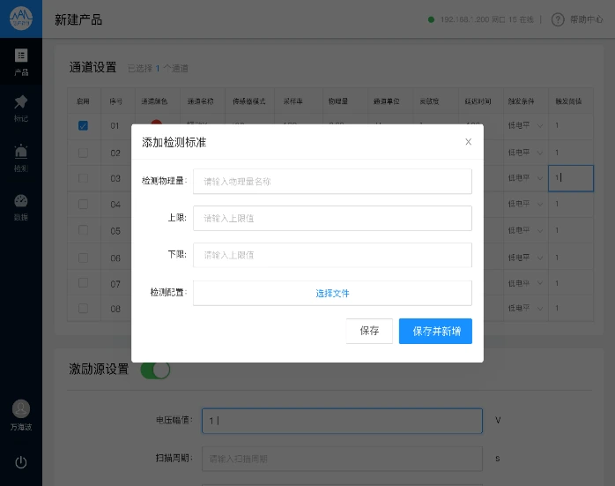
Task: Click the 序号 column header
Action: click(x=116, y=101)
